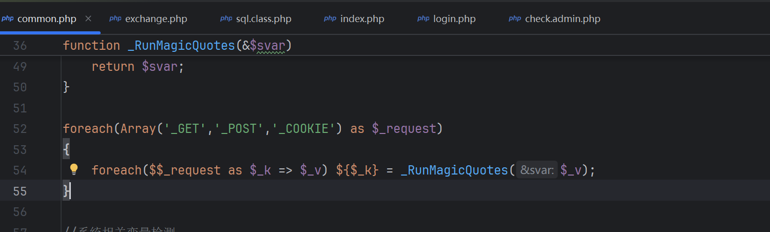Switch to the index.php tab
Image resolution: width=770 pixels, height=232 pixels.
coord(362,19)
